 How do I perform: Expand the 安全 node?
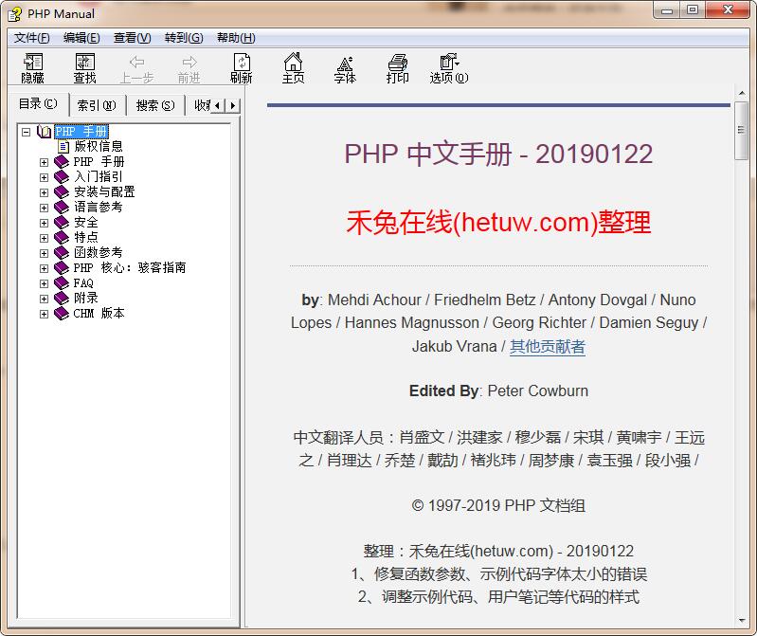(44, 223)
